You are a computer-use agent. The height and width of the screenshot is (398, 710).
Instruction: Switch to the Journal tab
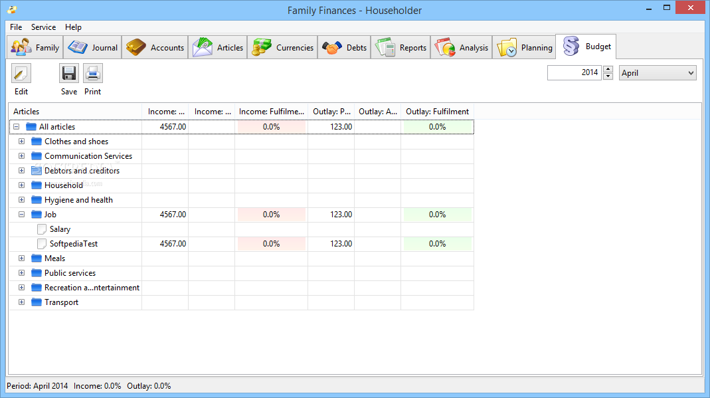pyautogui.click(x=93, y=47)
